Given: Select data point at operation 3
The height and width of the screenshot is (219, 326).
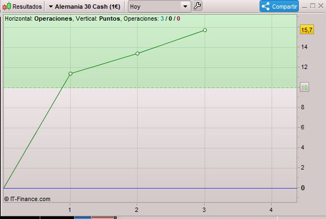Looking at the screenshot, I should coord(205,30).
